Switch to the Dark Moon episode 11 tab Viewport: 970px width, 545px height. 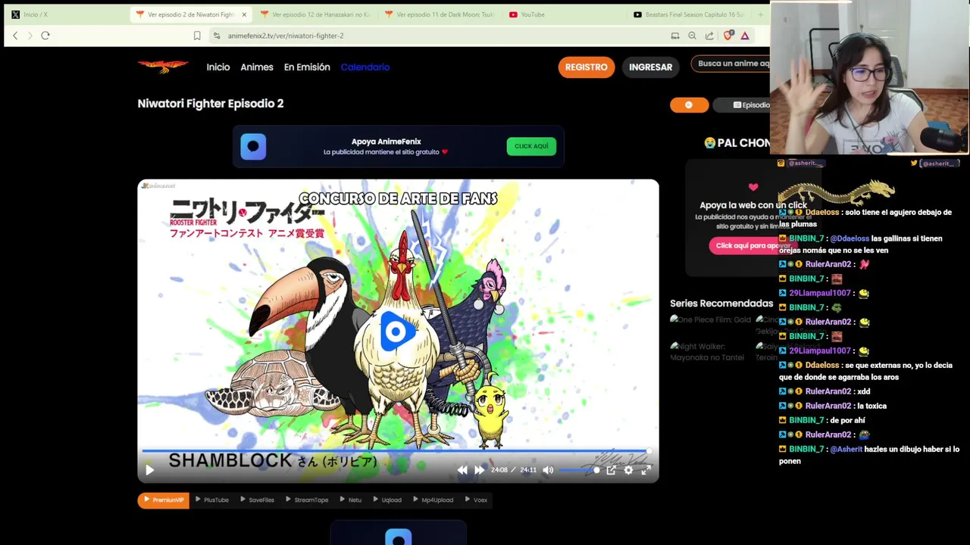pos(440,14)
